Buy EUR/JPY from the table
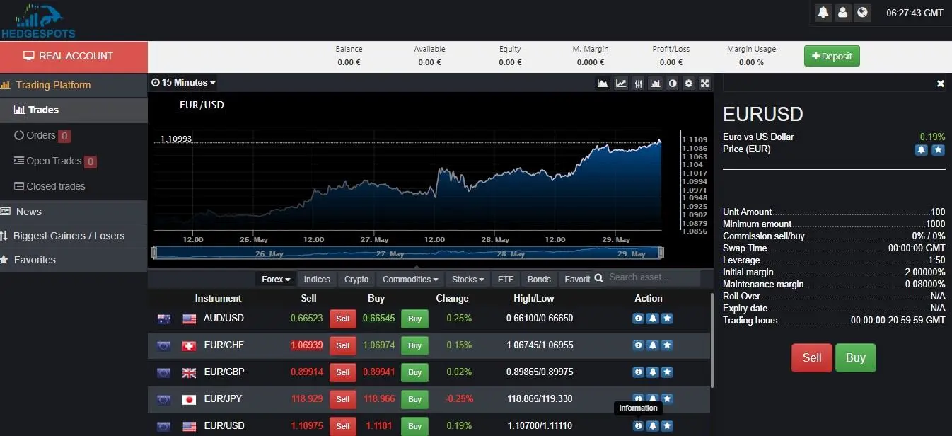 tap(414, 399)
